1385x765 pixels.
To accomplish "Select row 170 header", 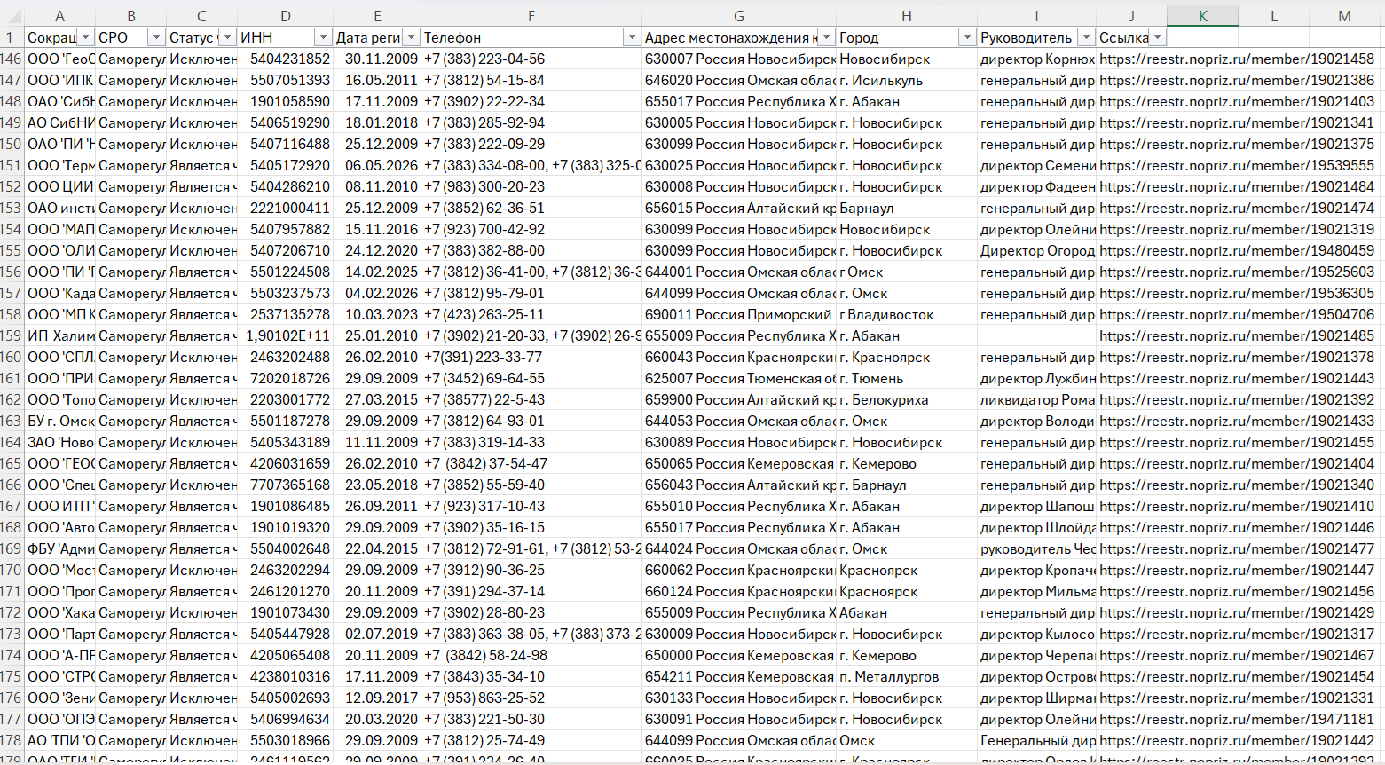I will coord(11,570).
